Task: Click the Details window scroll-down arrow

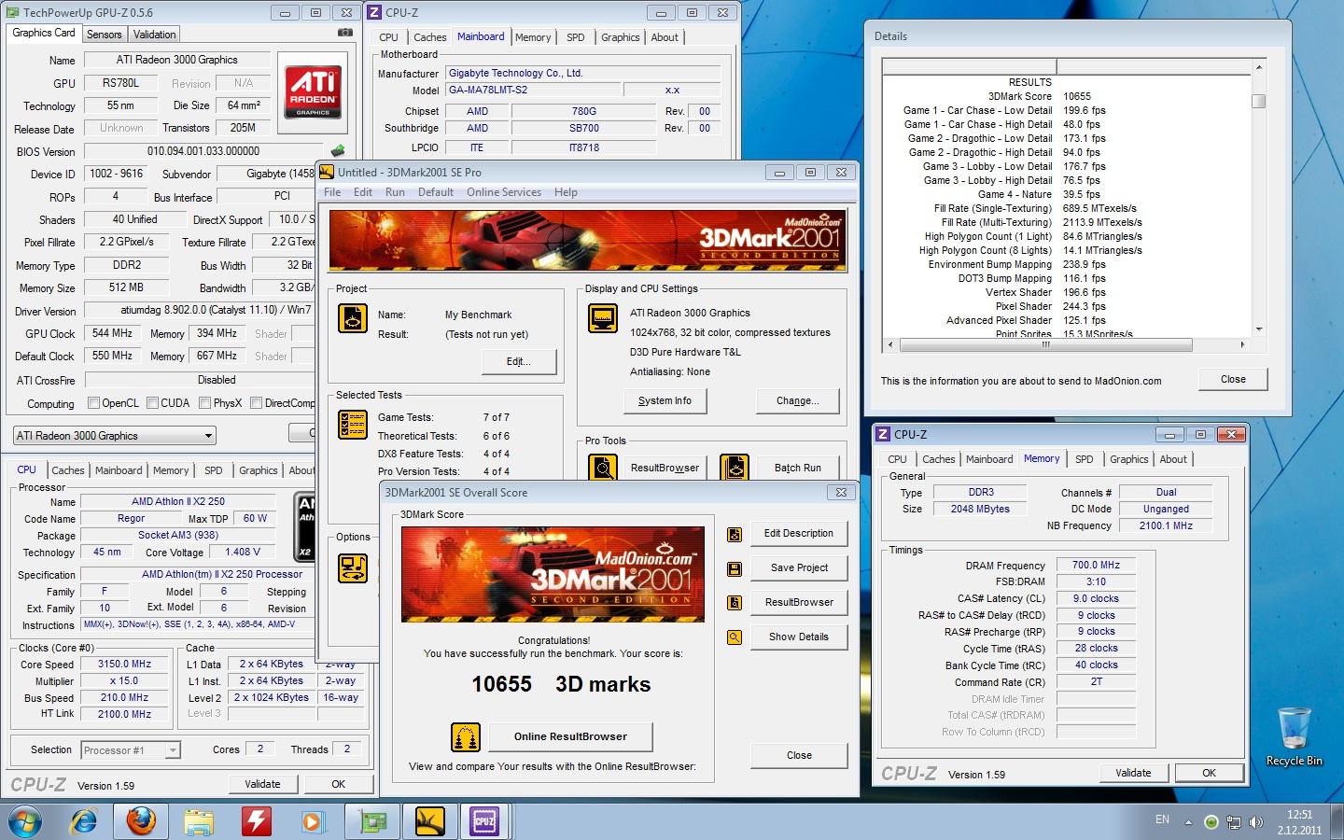Action: pos(1258,329)
